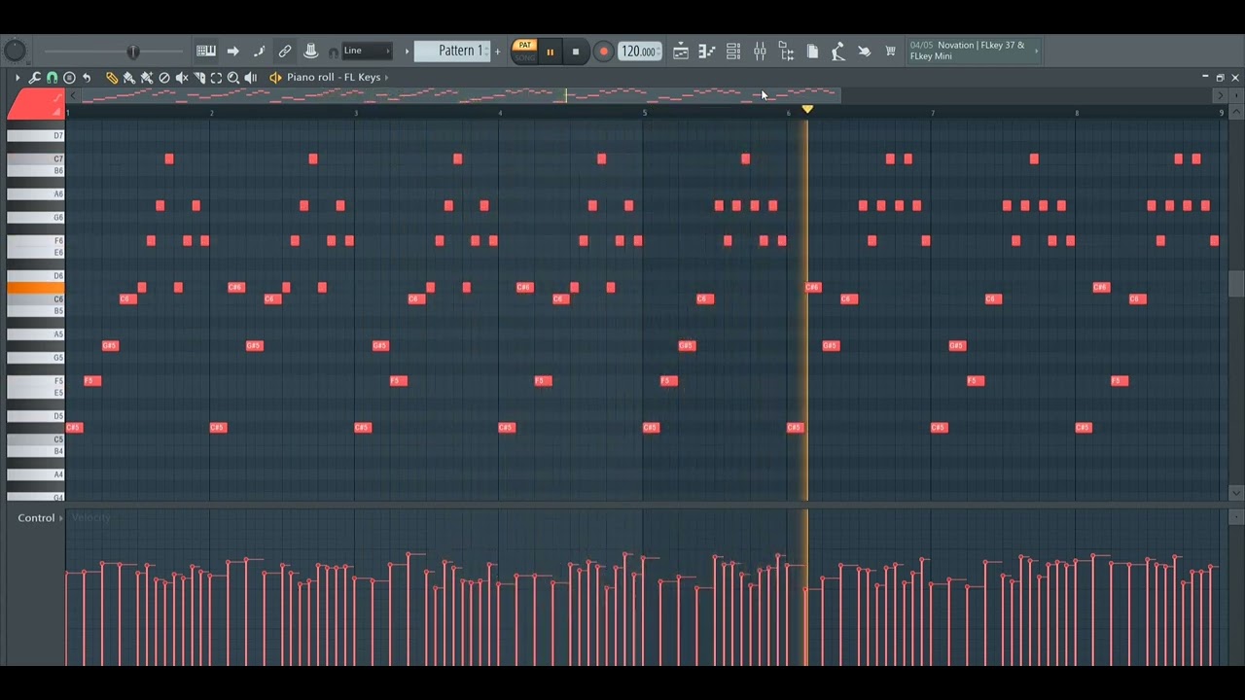Open the Tempo tapper

point(837,52)
